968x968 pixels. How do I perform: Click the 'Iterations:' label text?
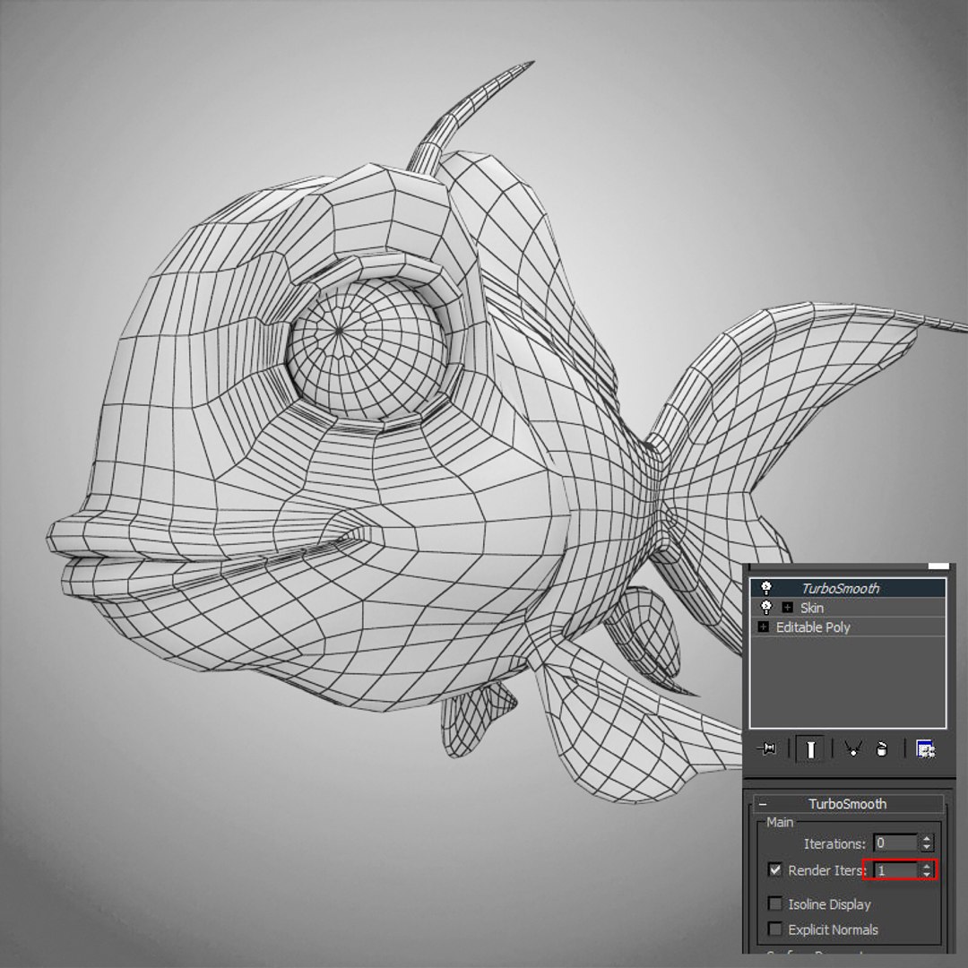834,843
